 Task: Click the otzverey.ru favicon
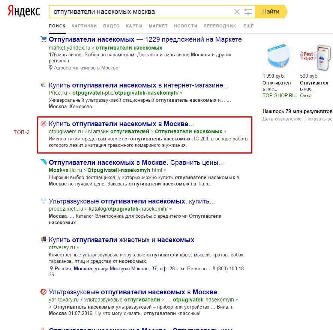coord(43,240)
